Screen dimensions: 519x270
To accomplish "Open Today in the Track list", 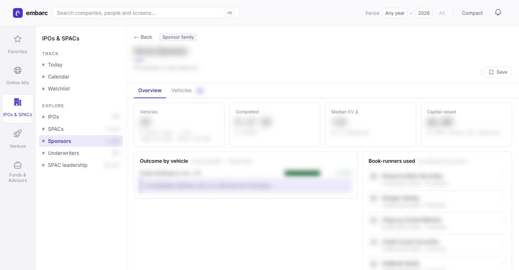I will click(x=81, y=65).
